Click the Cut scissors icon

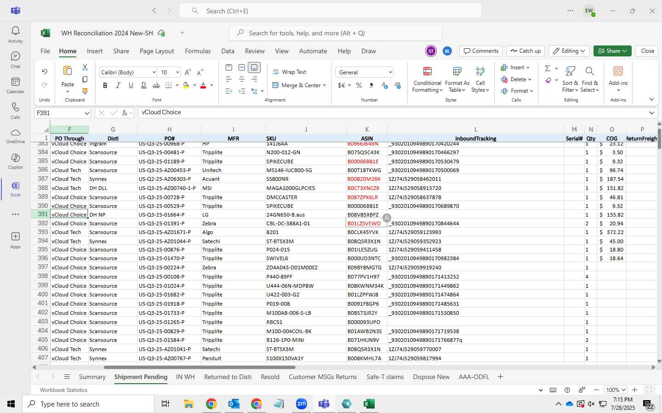coord(85,67)
